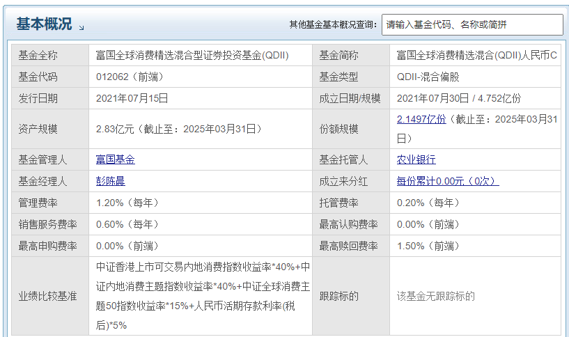The image size is (569, 337).
Task: Click the 托管费率 column label
Action: 338,203
